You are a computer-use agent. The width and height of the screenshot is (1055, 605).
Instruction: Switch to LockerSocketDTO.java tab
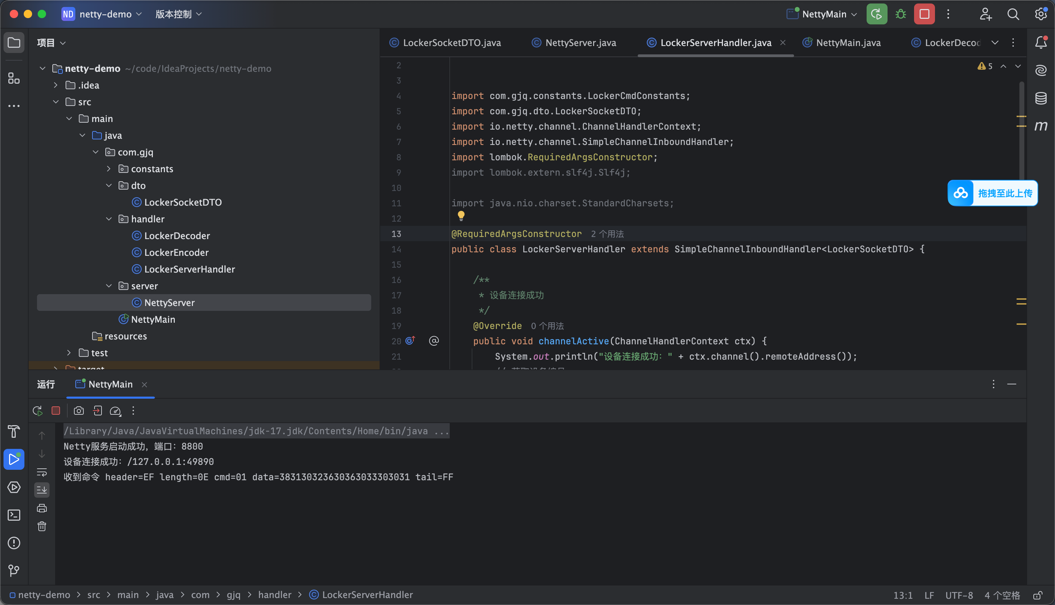pos(446,43)
